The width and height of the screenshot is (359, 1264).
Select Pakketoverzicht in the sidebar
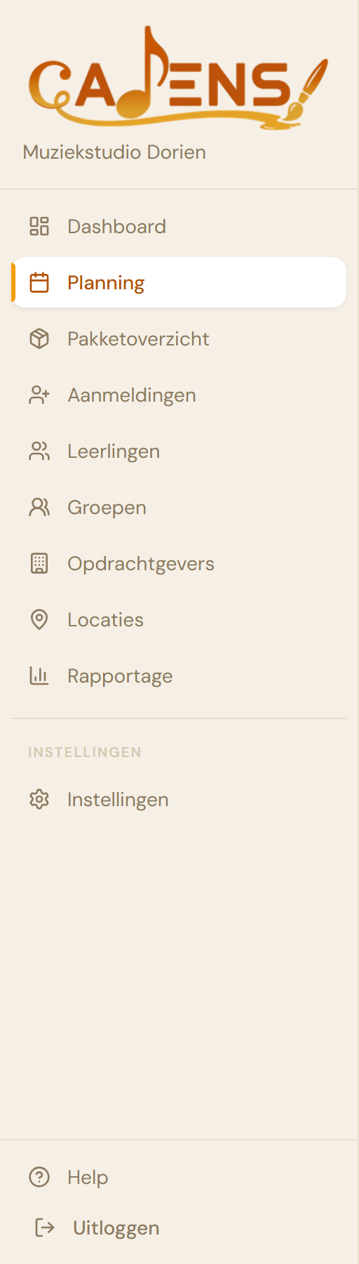pyautogui.click(x=179, y=338)
